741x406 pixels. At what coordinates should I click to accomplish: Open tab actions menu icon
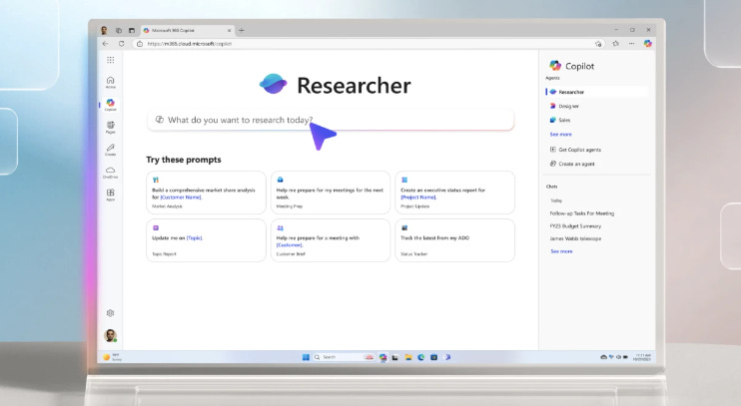(x=132, y=30)
